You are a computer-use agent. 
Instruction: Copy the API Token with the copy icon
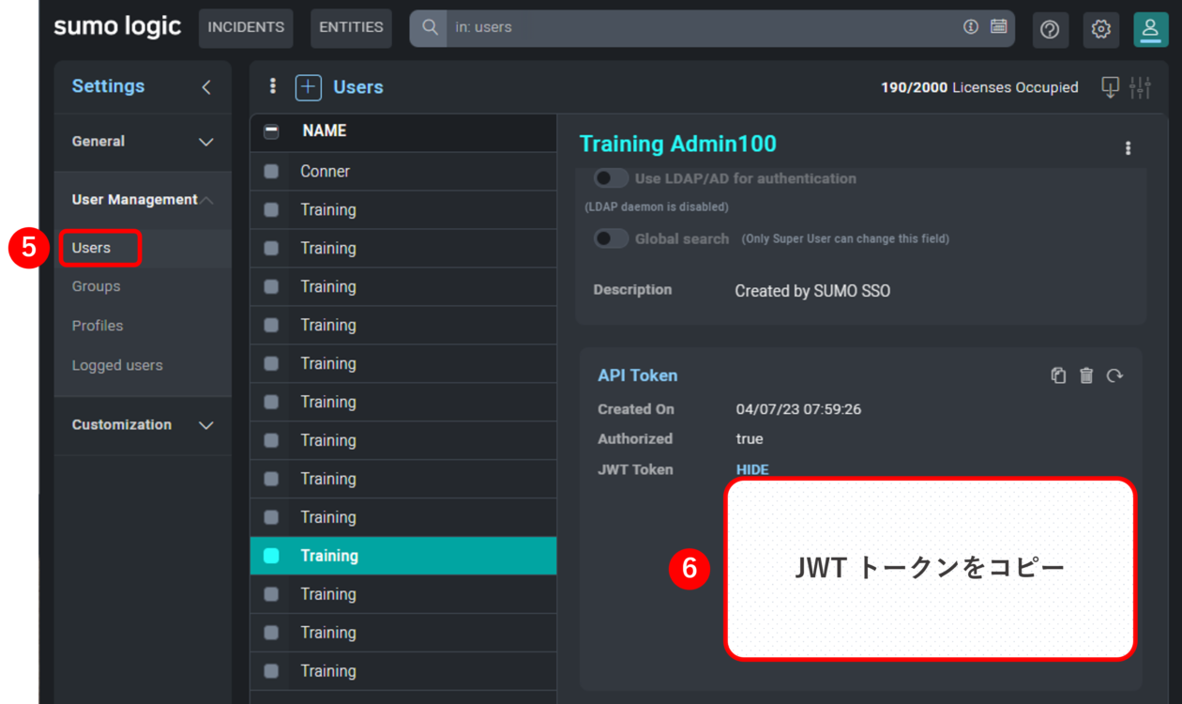point(1058,375)
